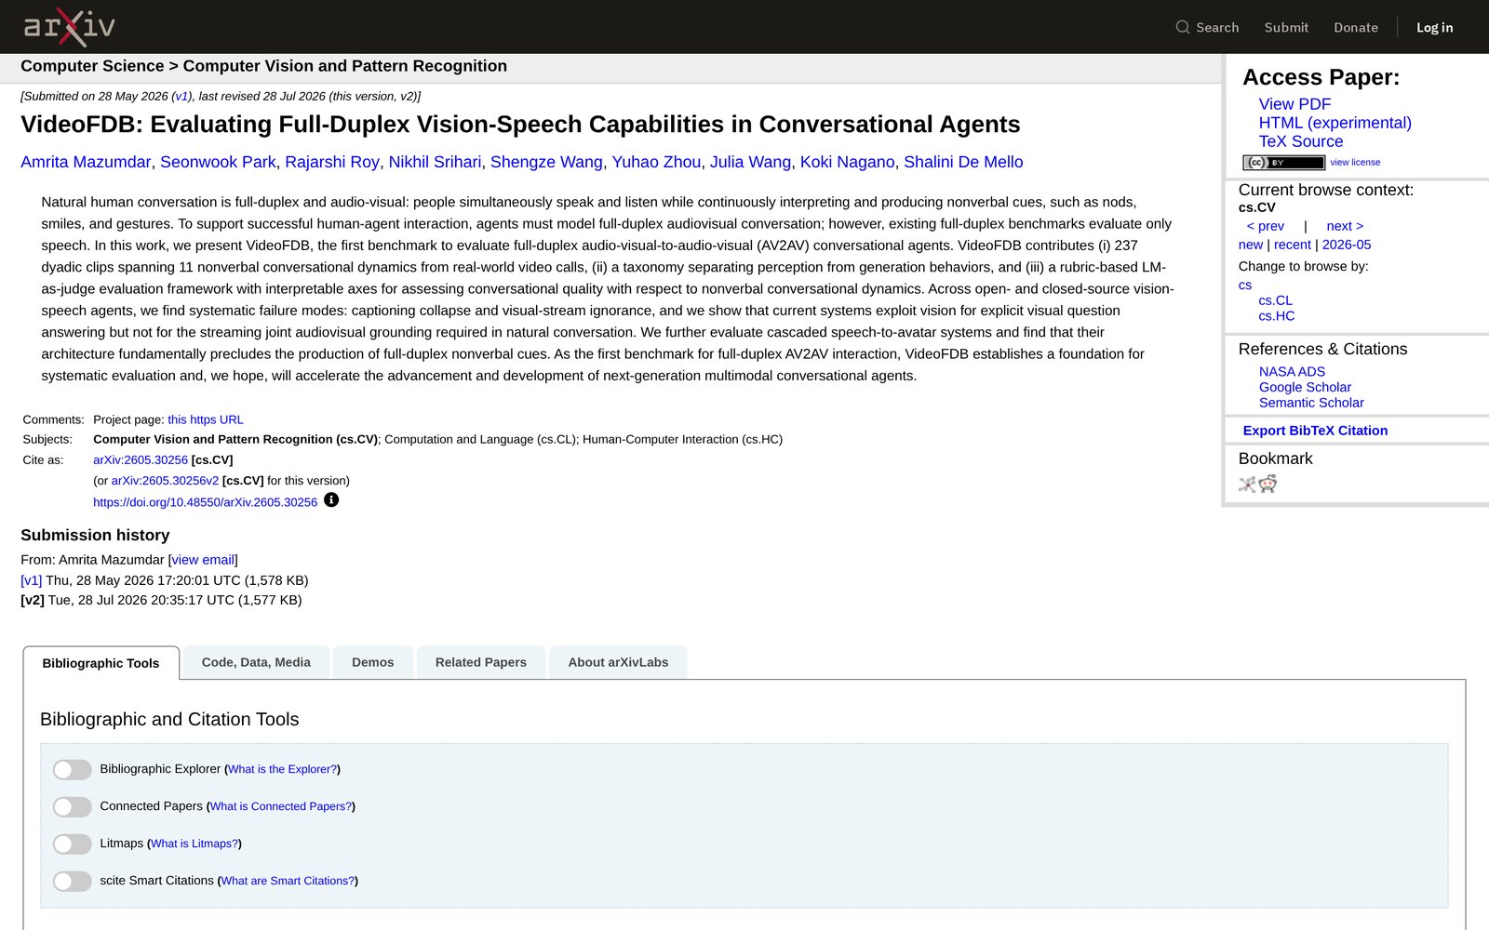Open Semantic Scholar link
The image size is (1489, 930).
pyautogui.click(x=1311, y=403)
